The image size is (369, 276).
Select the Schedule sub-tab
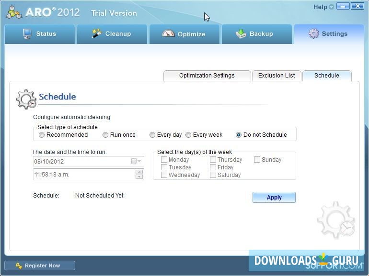coord(327,76)
